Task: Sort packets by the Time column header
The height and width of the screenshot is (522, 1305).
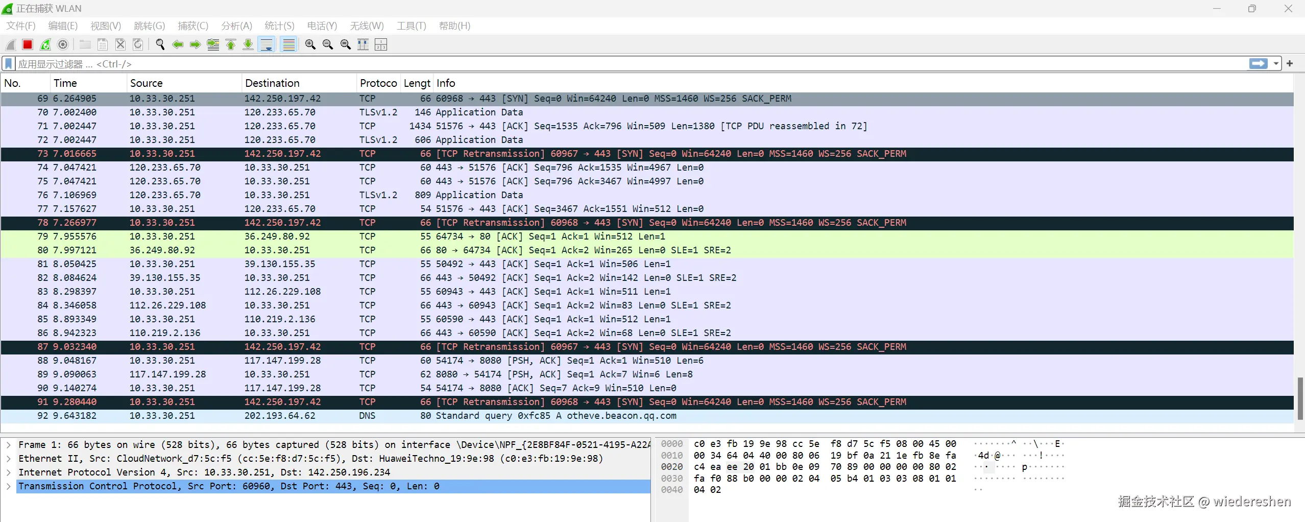Action: pos(88,83)
